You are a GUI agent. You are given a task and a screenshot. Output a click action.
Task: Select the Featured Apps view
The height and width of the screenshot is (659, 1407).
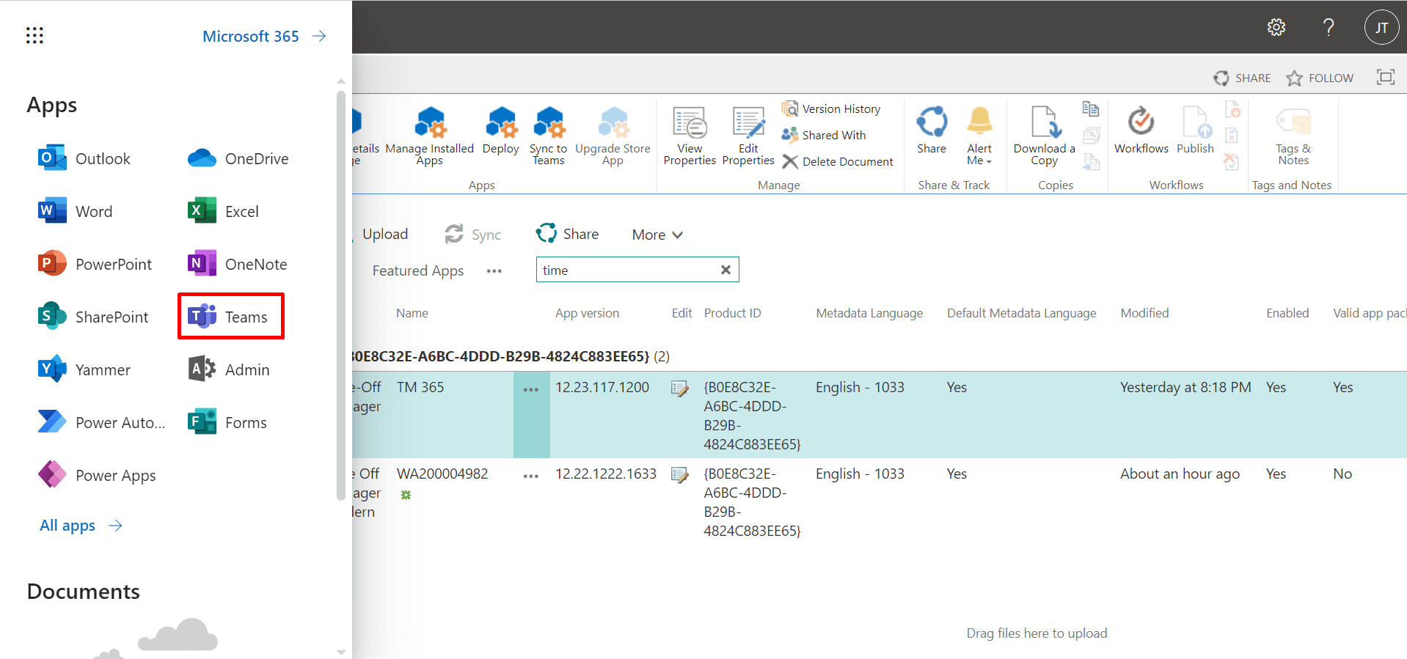point(418,270)
